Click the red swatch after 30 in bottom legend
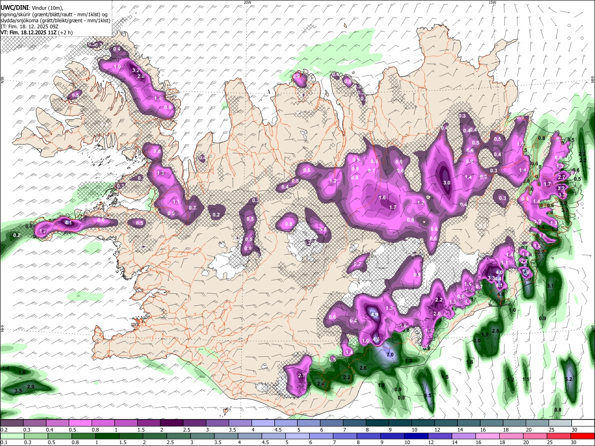The image size is (595, 446). (x=582, y=436)
